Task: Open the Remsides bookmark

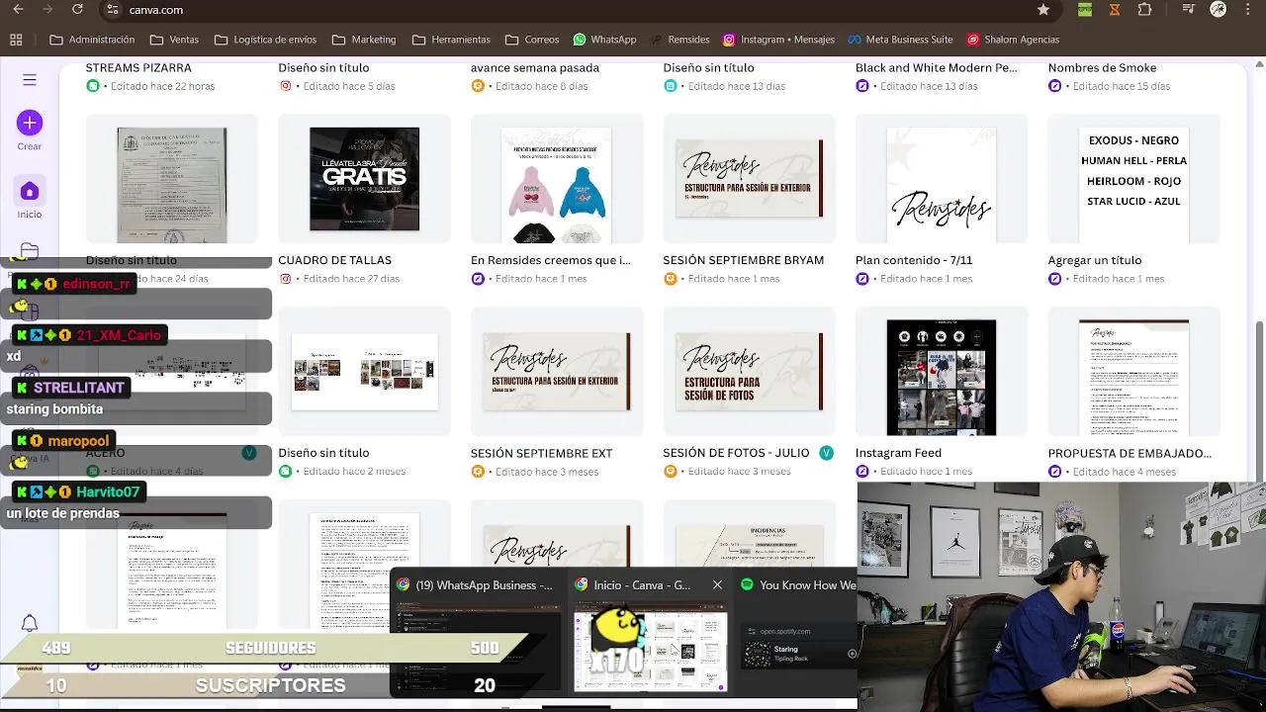Action: (679, 40)
